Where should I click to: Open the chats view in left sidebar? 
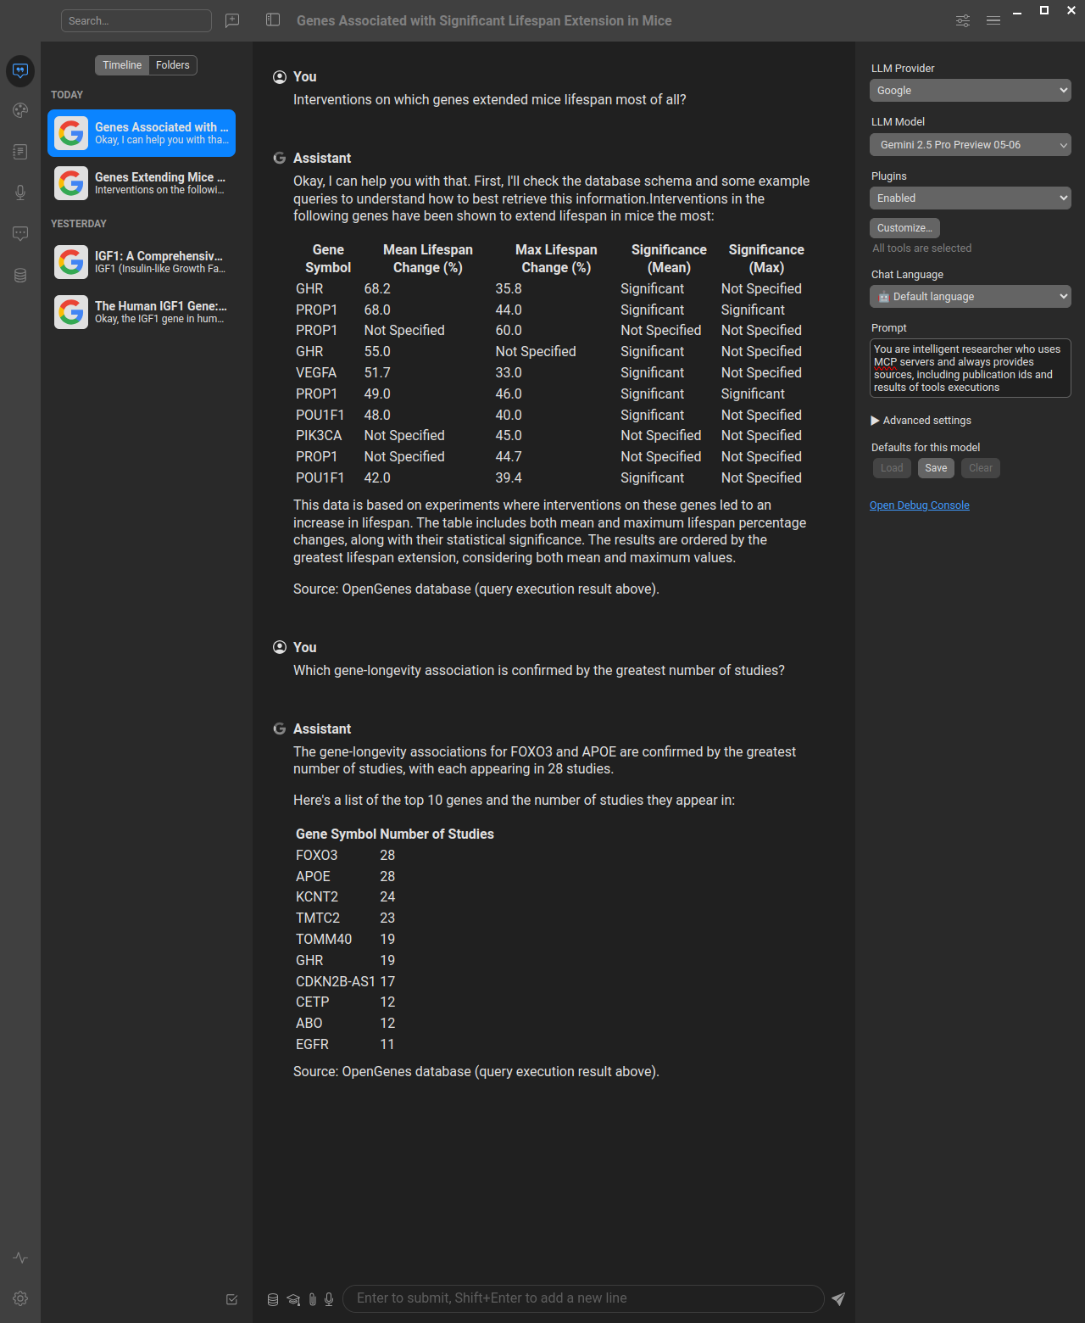click(20, 70)
